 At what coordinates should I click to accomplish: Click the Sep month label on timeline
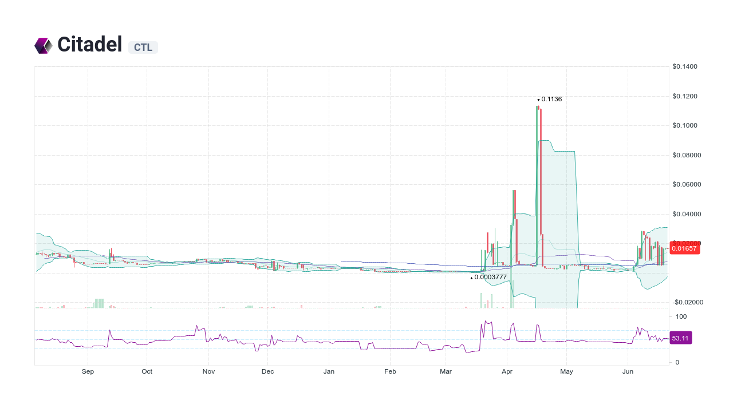(x=88, y=371)
